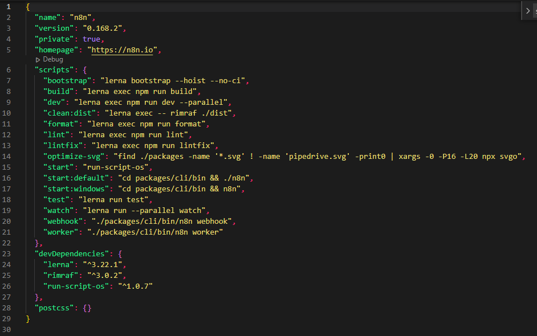Viewport: 537px width, 336px height.
Task: Focus the find input box at top right
Action: 535,11
